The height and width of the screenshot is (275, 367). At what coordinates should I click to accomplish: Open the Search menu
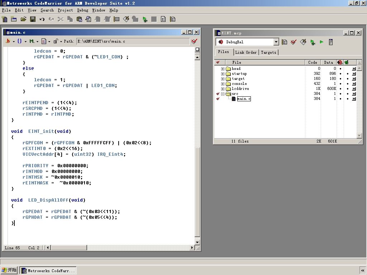[47, 10]
